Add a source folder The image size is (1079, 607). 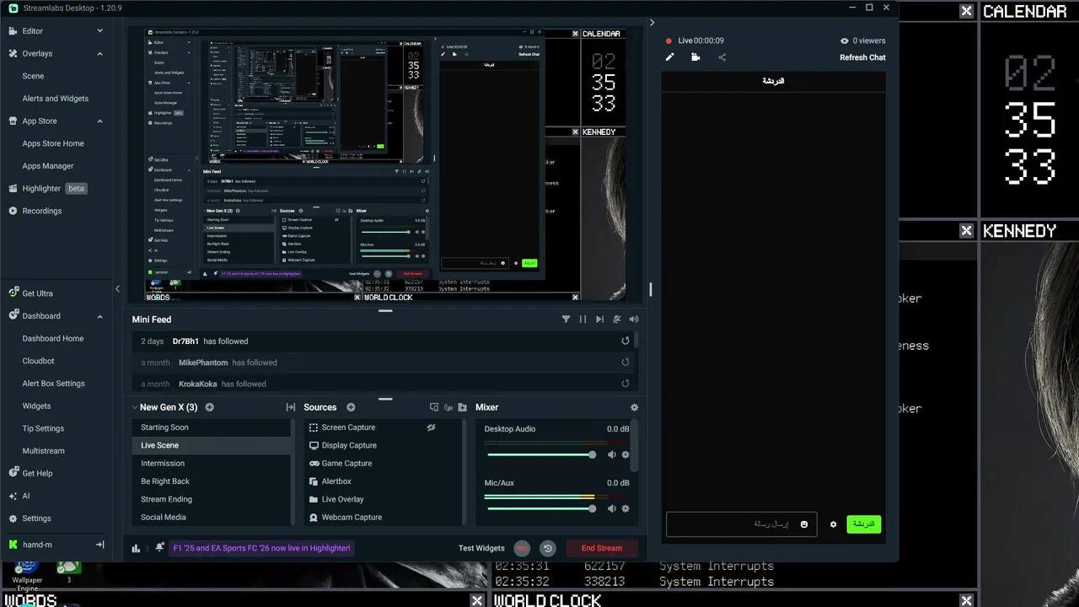[462, 407]
